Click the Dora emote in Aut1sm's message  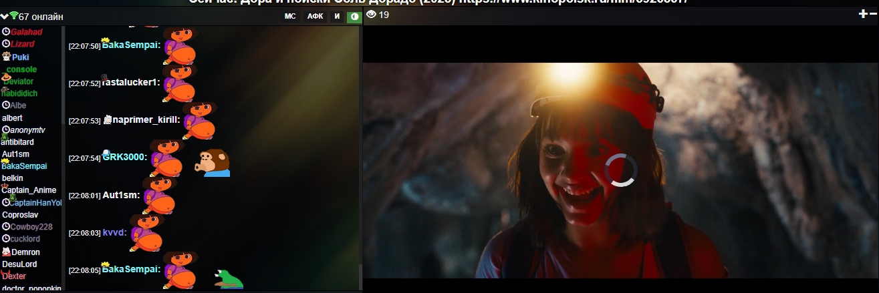tap(159, 195)
